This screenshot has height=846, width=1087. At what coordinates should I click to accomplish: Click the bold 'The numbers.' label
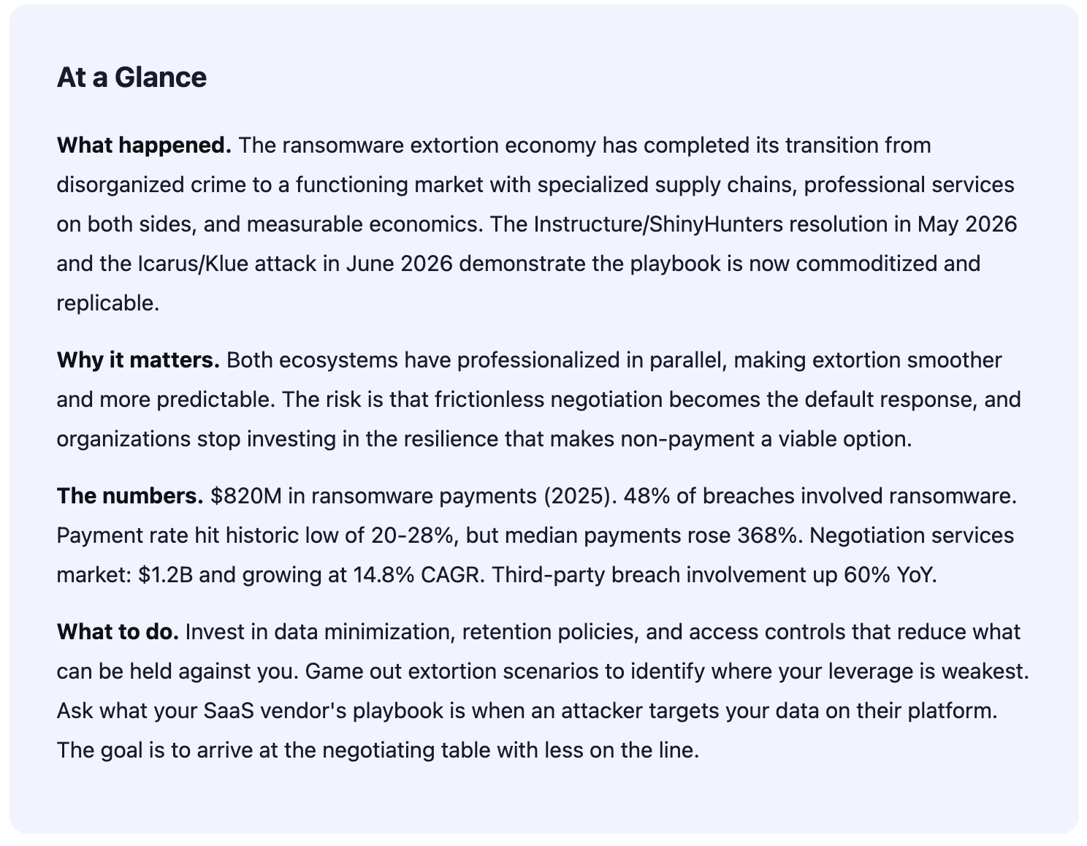(130, 496)
